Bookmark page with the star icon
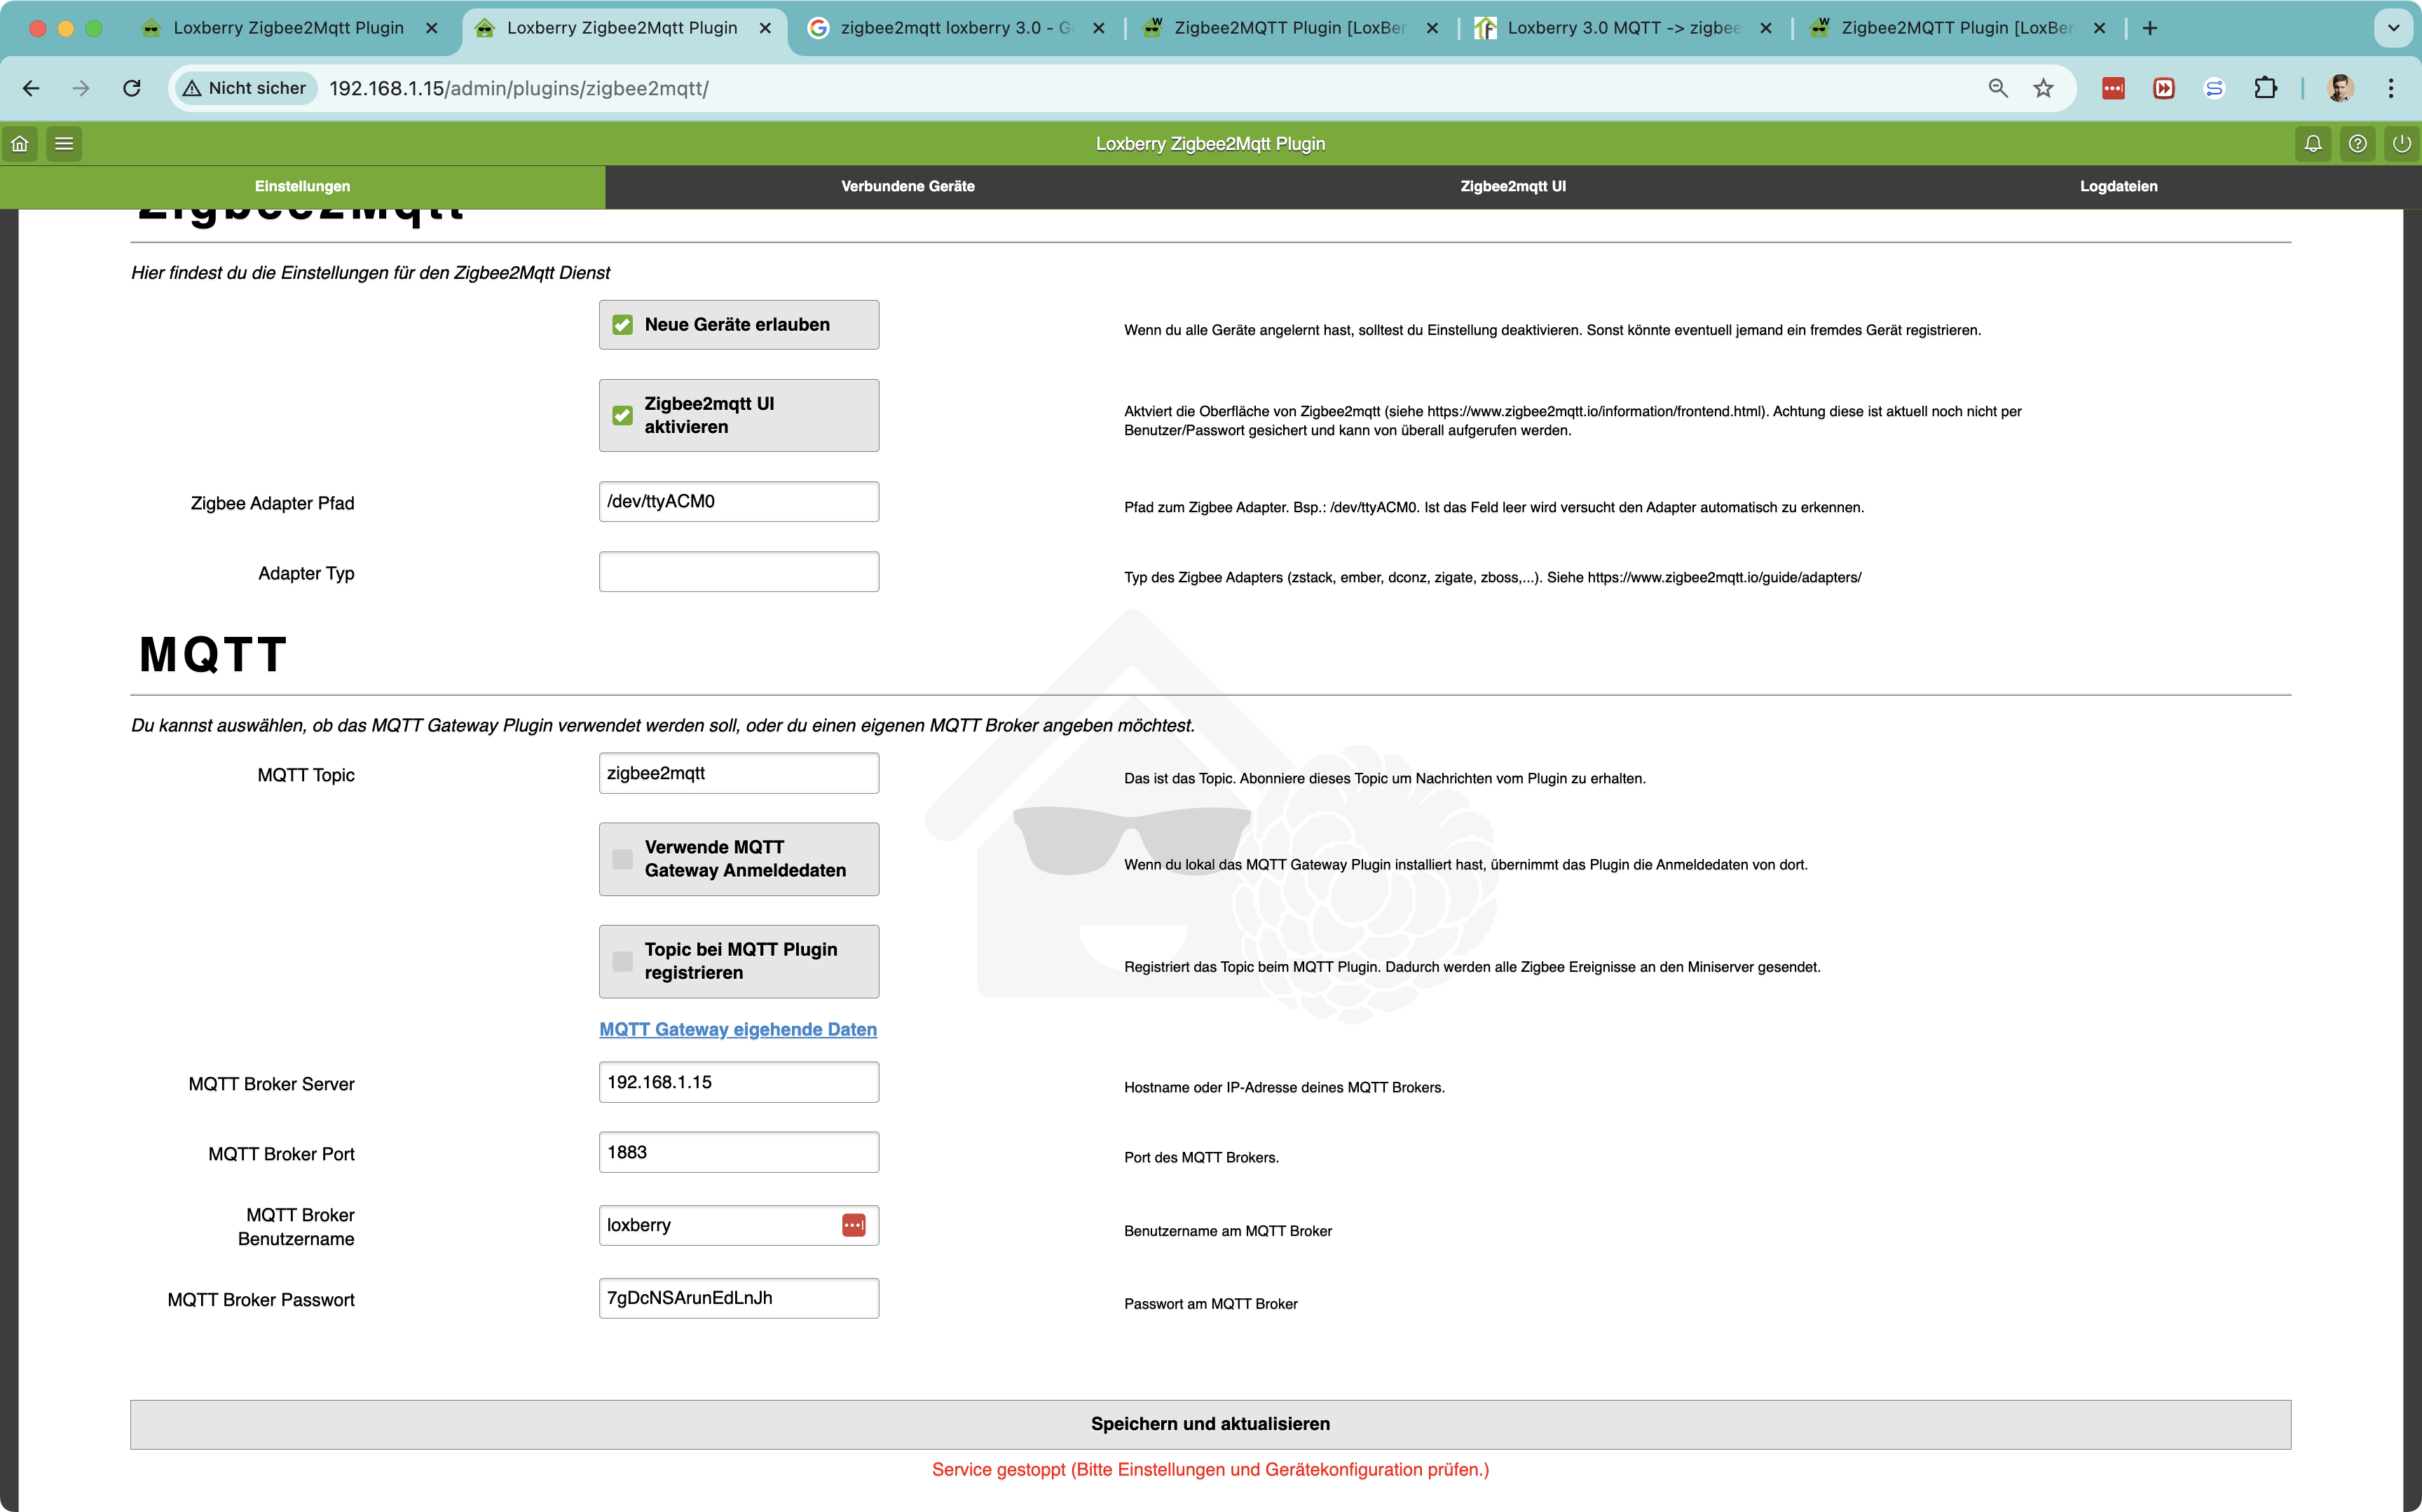This screenshot has height=1512, width=2422. coord(2043,88)
